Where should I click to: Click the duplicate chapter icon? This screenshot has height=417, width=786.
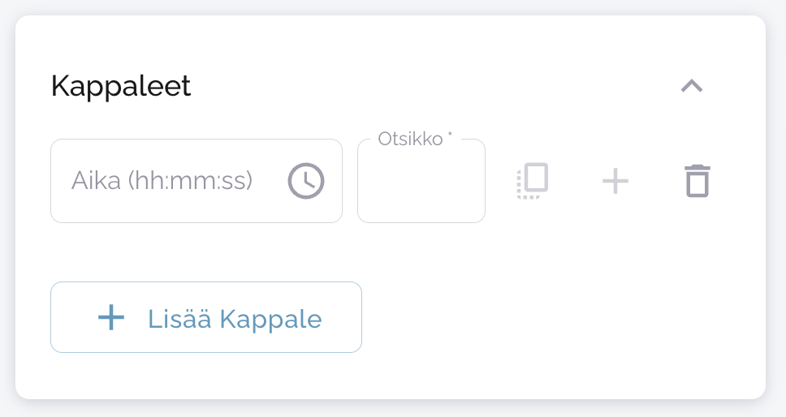pyautogui.click(x=533, y=181)
